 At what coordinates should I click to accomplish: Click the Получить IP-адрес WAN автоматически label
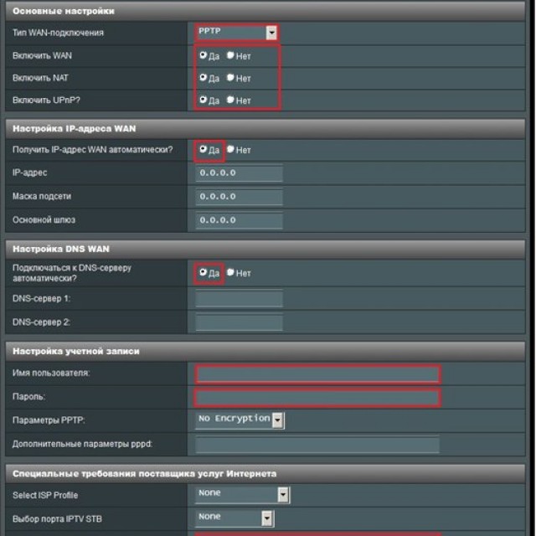[x=93, y=150]
